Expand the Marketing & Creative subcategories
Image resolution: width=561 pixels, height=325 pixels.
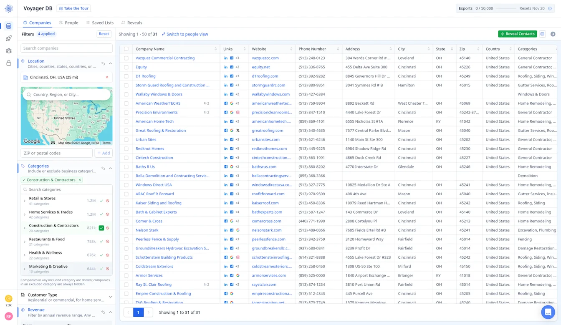click(25, 269)
